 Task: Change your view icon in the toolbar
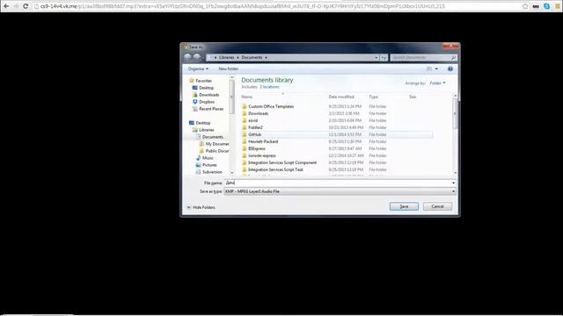pos(429,68)
